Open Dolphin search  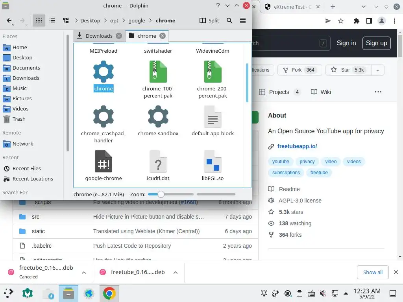229,20
